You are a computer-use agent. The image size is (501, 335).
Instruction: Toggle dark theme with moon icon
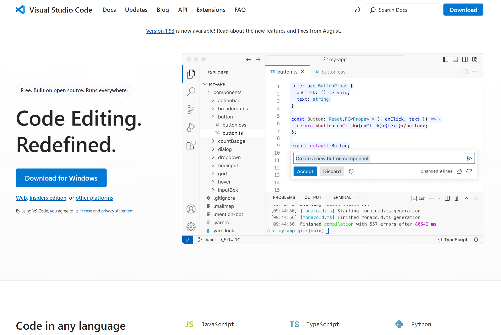(357, 10)
